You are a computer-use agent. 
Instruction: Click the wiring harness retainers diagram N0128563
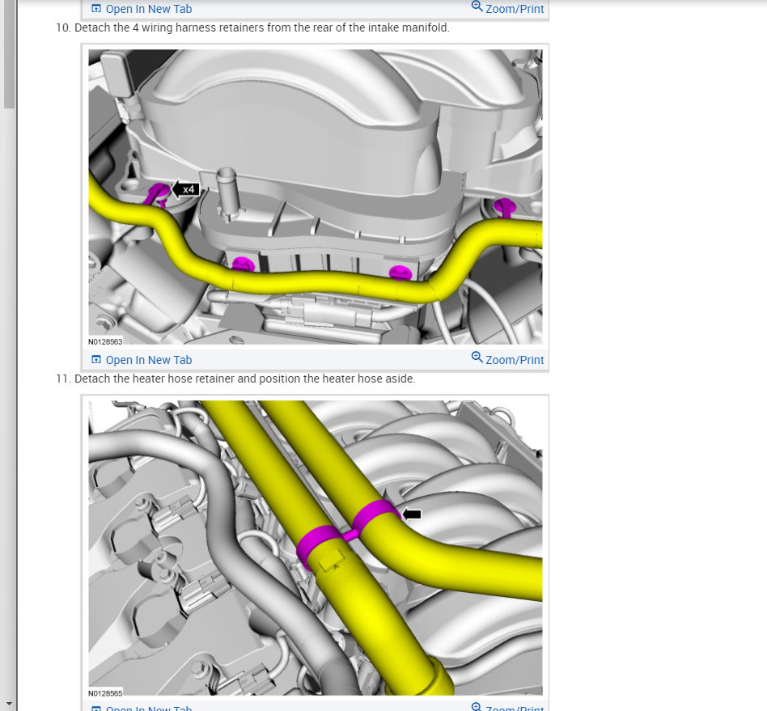[x=315, y=197]
